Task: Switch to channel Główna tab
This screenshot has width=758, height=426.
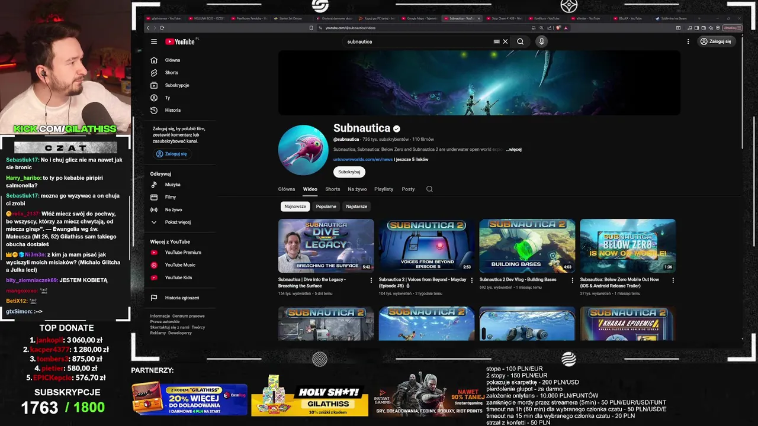Action: pos(287,189)
